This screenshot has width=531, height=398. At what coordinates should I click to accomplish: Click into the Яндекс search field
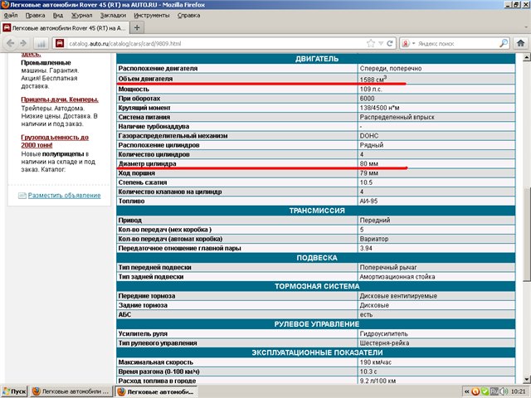pyautogui.click(x=457, y=43)
